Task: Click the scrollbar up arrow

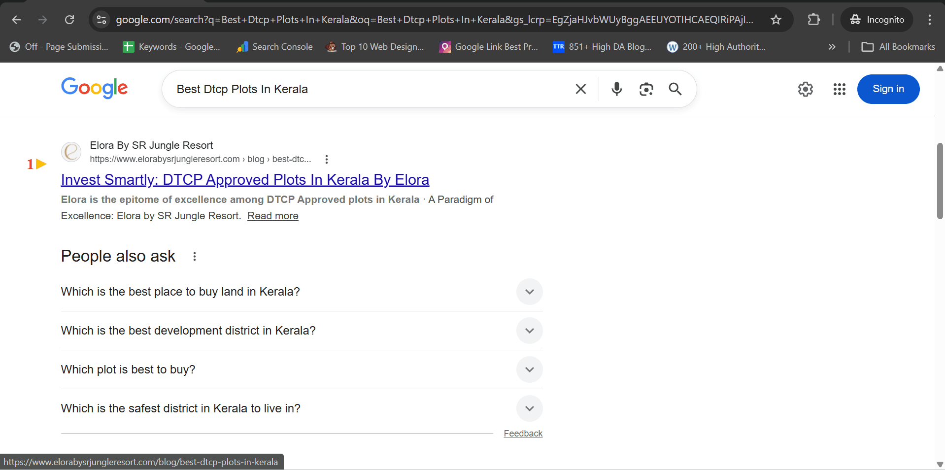Action: coord(940,68)
